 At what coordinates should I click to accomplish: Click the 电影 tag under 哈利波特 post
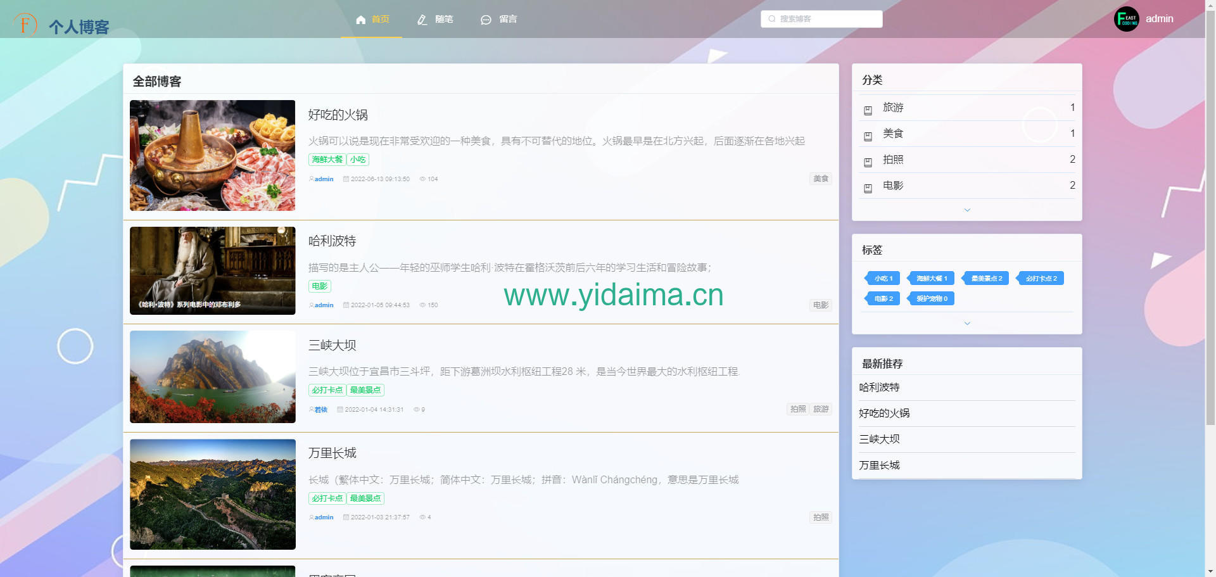pos(320,286)
